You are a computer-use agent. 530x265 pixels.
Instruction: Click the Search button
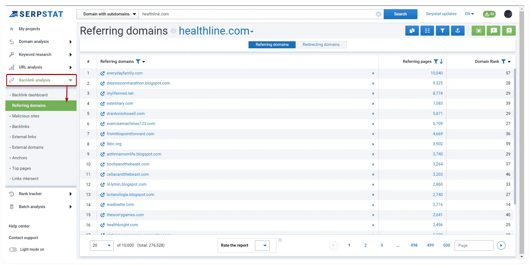400,14
